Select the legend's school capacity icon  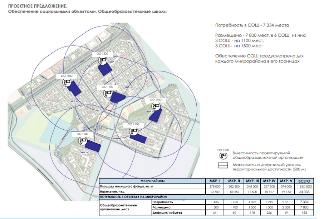224,156
